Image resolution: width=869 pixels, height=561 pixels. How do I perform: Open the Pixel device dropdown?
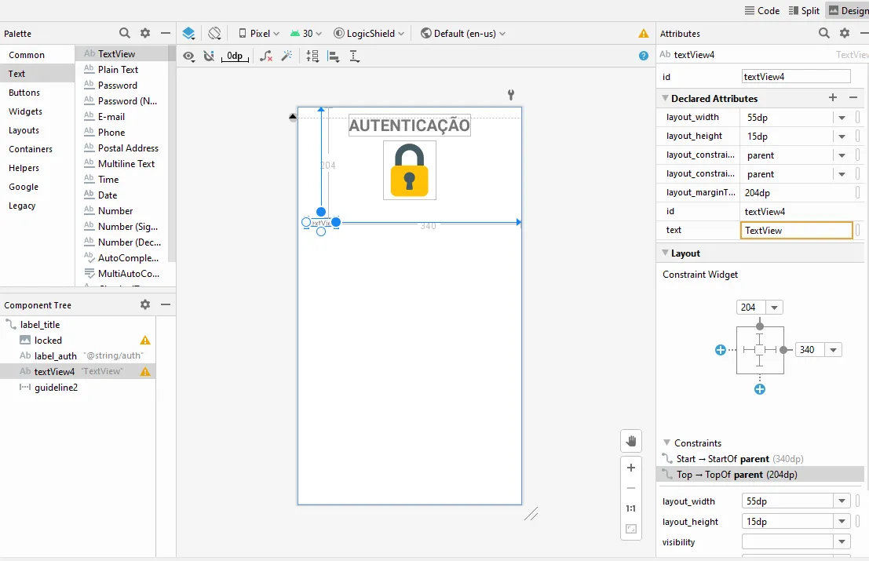[x=259, y=34]
